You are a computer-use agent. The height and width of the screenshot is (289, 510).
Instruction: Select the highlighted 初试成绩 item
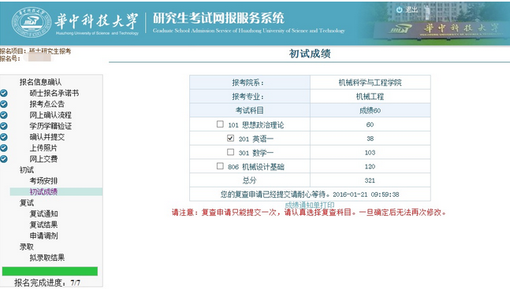[43, 192]
